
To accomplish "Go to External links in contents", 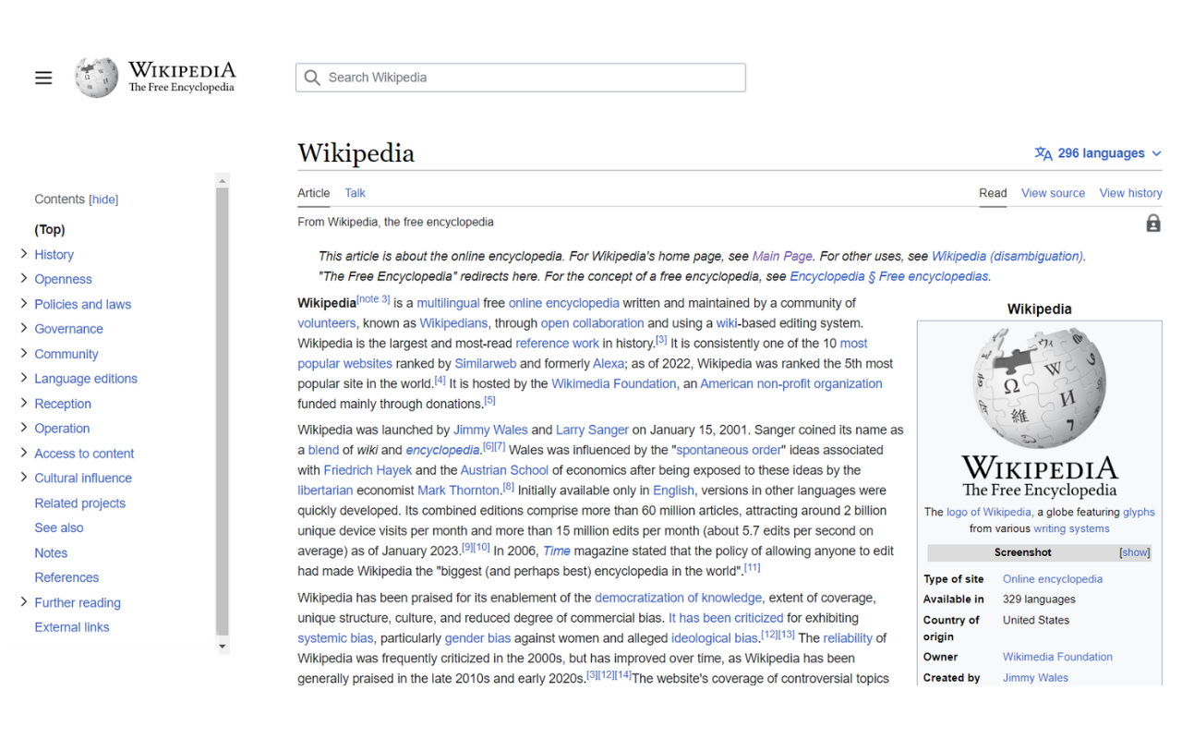I will point(72,627).
